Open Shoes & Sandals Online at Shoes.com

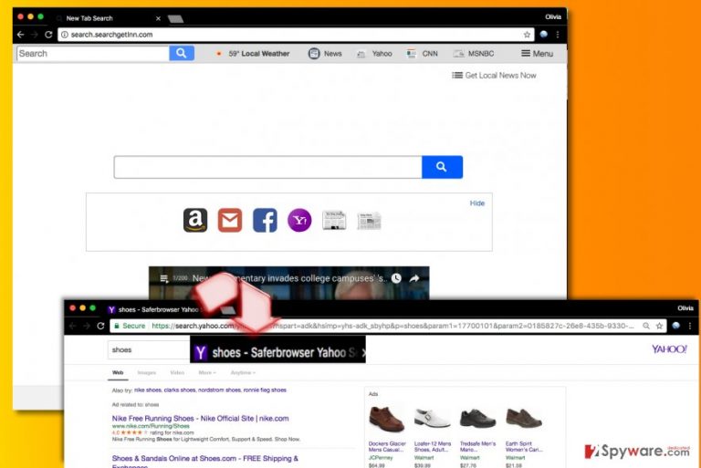pos(205,459)
